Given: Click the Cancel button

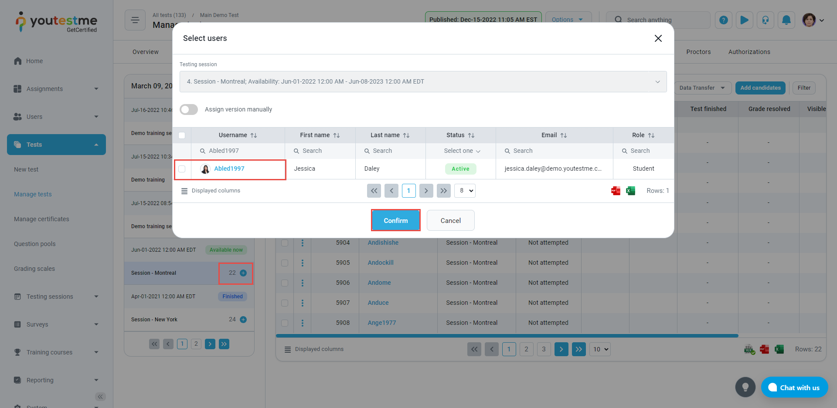Looking at the screenshot, I should [450, 220].
